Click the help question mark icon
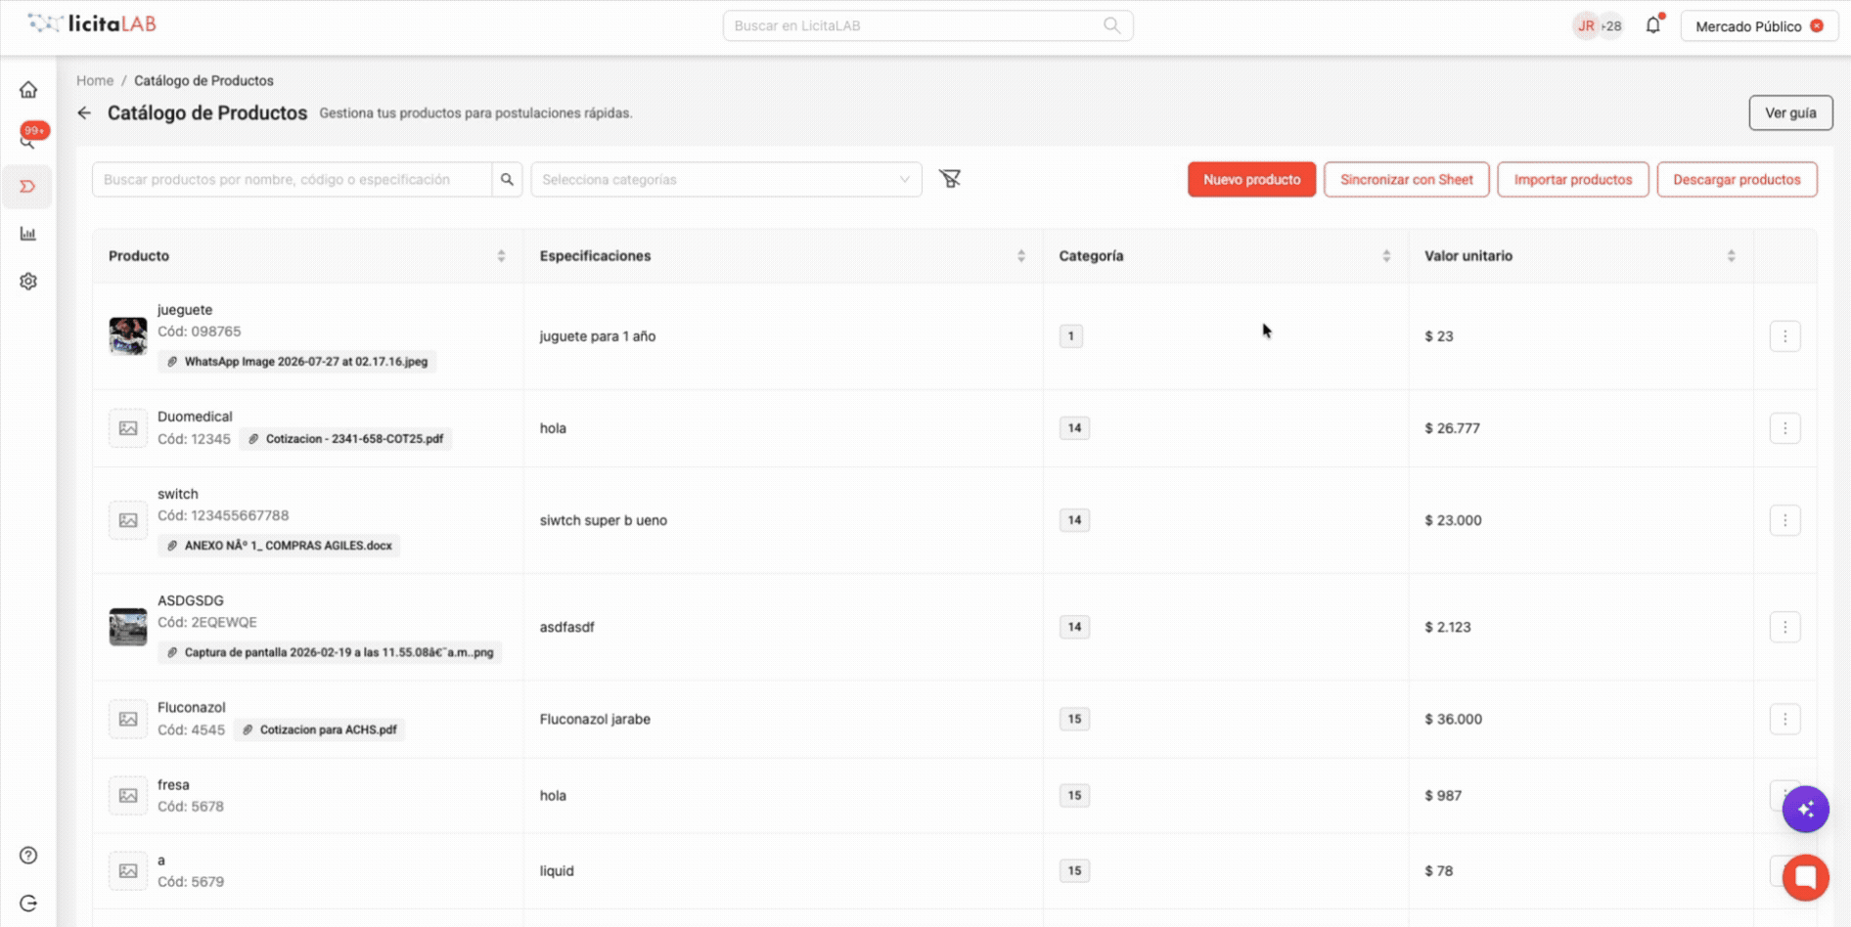 (x=28, y=856)
